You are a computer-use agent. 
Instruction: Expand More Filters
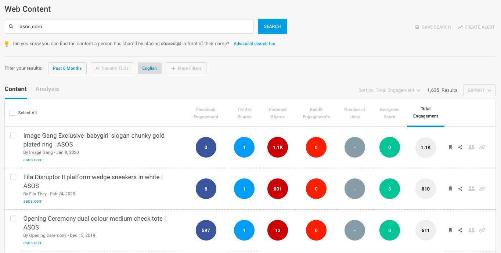[186, 68]
